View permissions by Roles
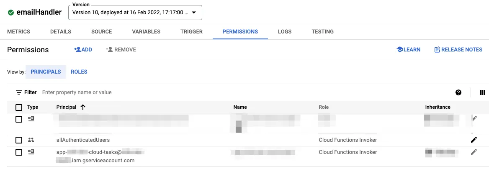Viewport: 489px width, 169px height. (79, 72)
